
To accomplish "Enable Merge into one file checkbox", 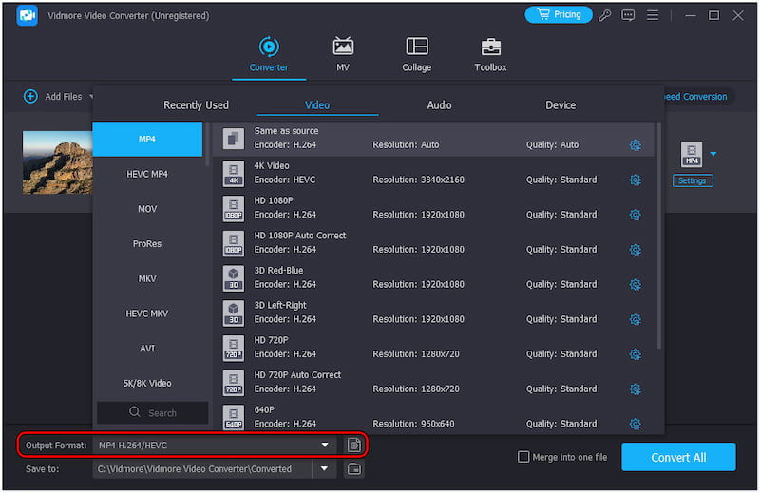I will pos(523,457).
